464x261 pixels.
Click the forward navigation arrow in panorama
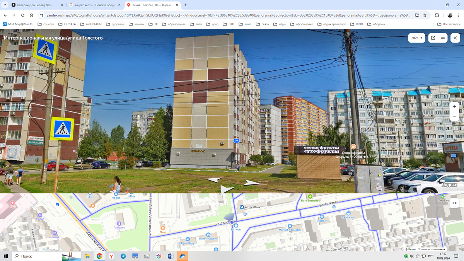coord(227,189)
